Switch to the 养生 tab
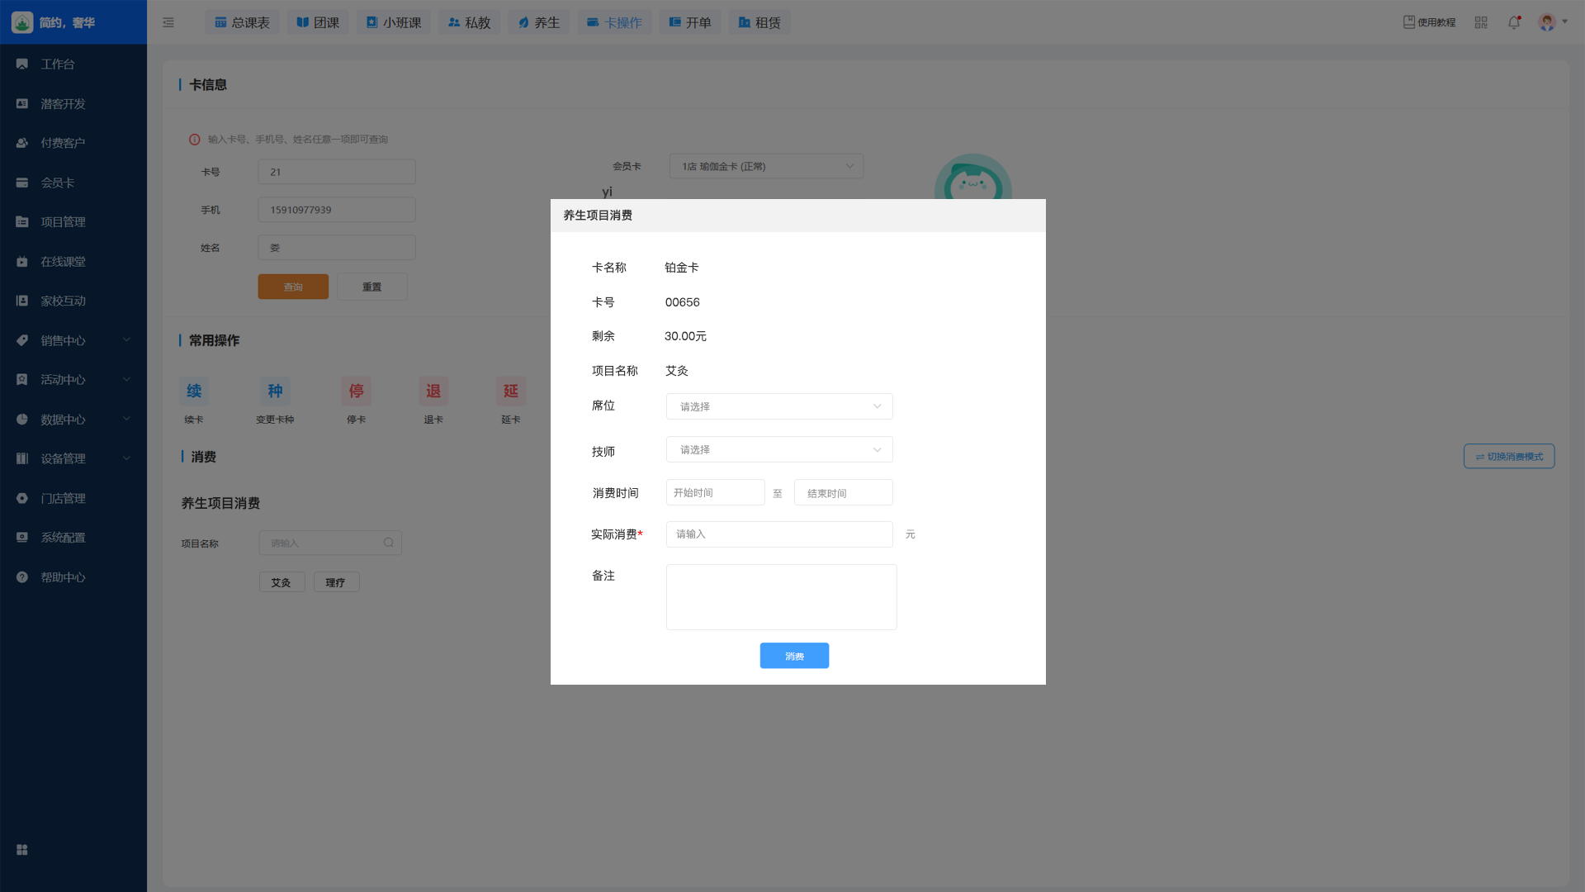This screenshot has width=1585, height=892. tap(538, 22)
